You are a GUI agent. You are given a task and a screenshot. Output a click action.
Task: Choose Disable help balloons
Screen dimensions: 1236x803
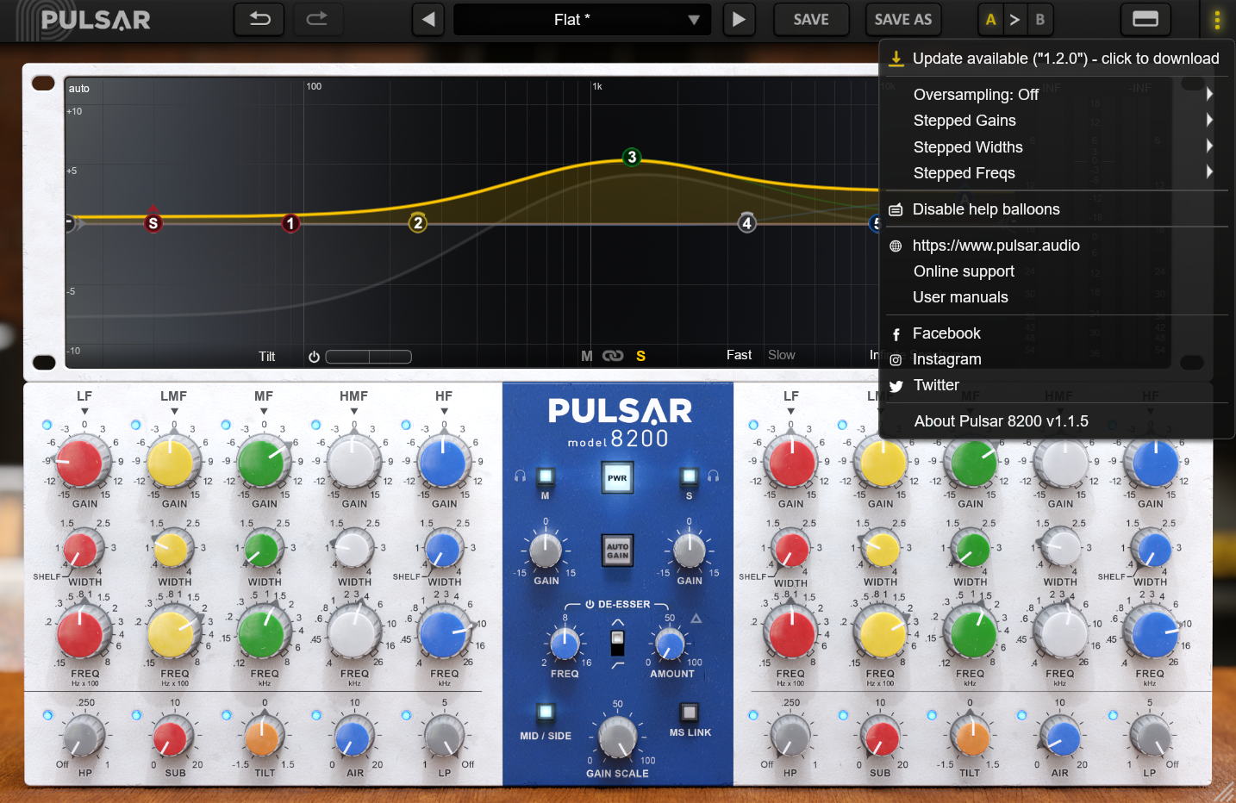coord(1056,209)
